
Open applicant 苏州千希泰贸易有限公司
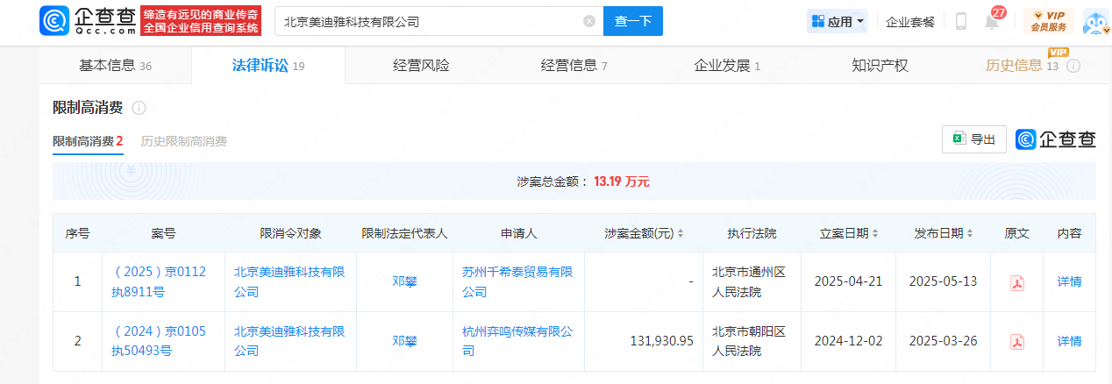[x=517, y=282]
